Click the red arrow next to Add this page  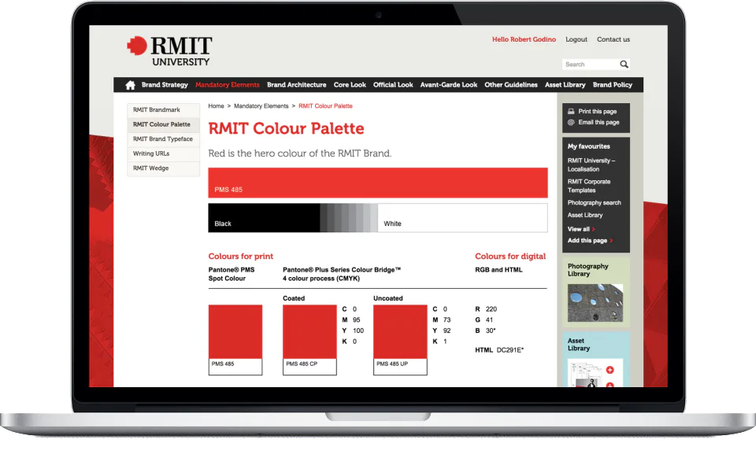(x=611, y=240)
